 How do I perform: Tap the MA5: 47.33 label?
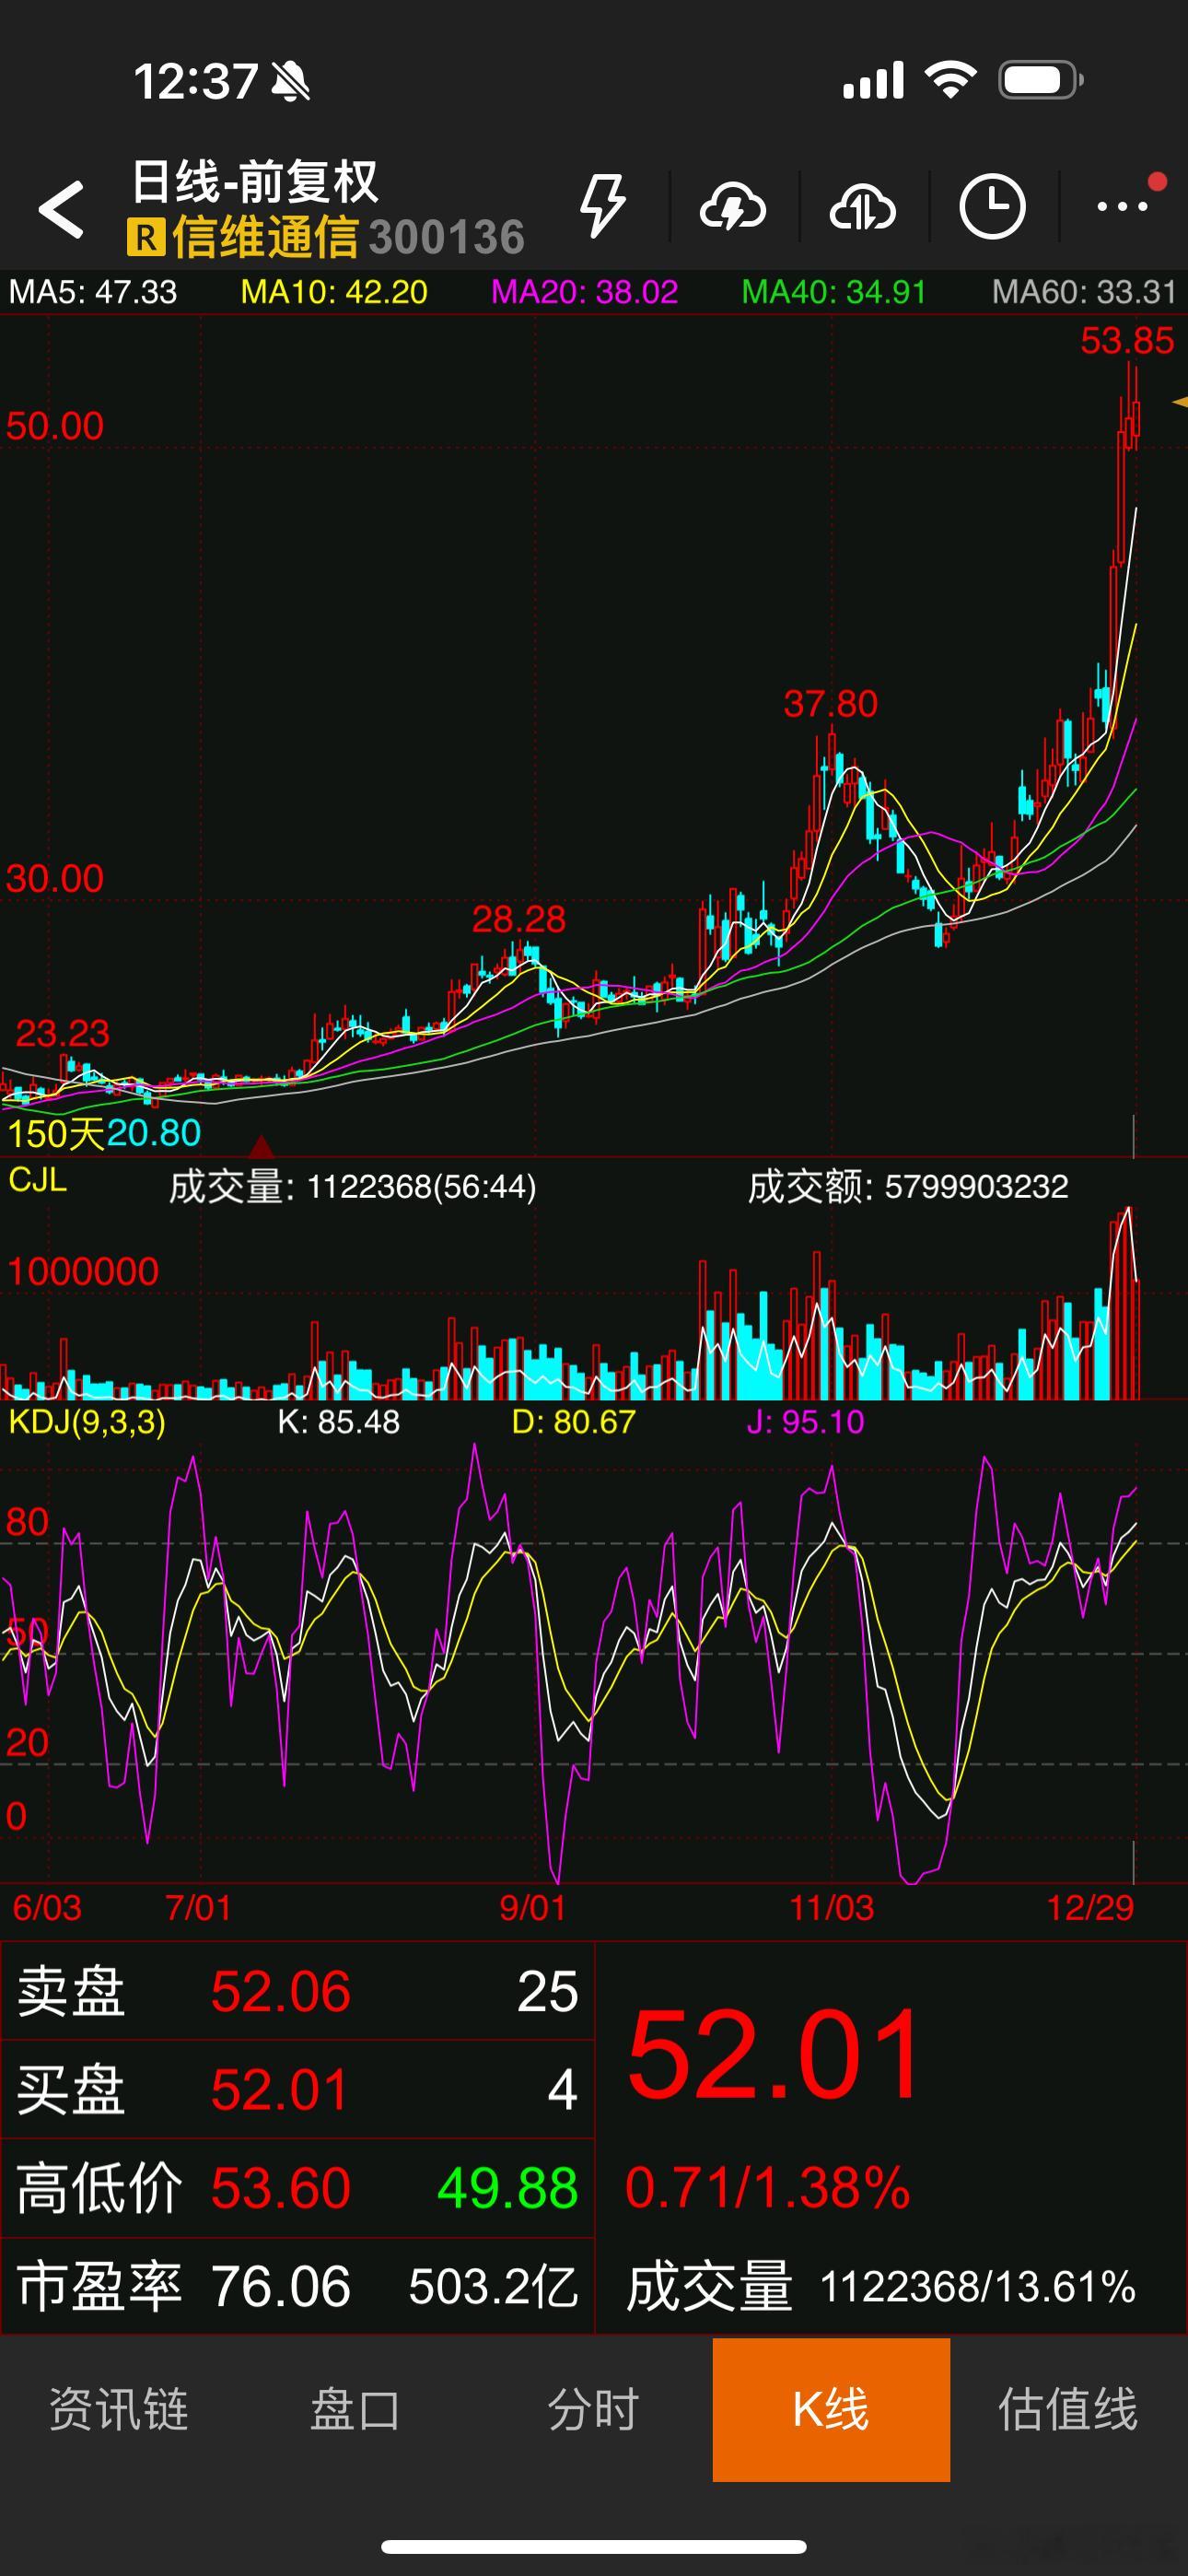coord(93,292)
